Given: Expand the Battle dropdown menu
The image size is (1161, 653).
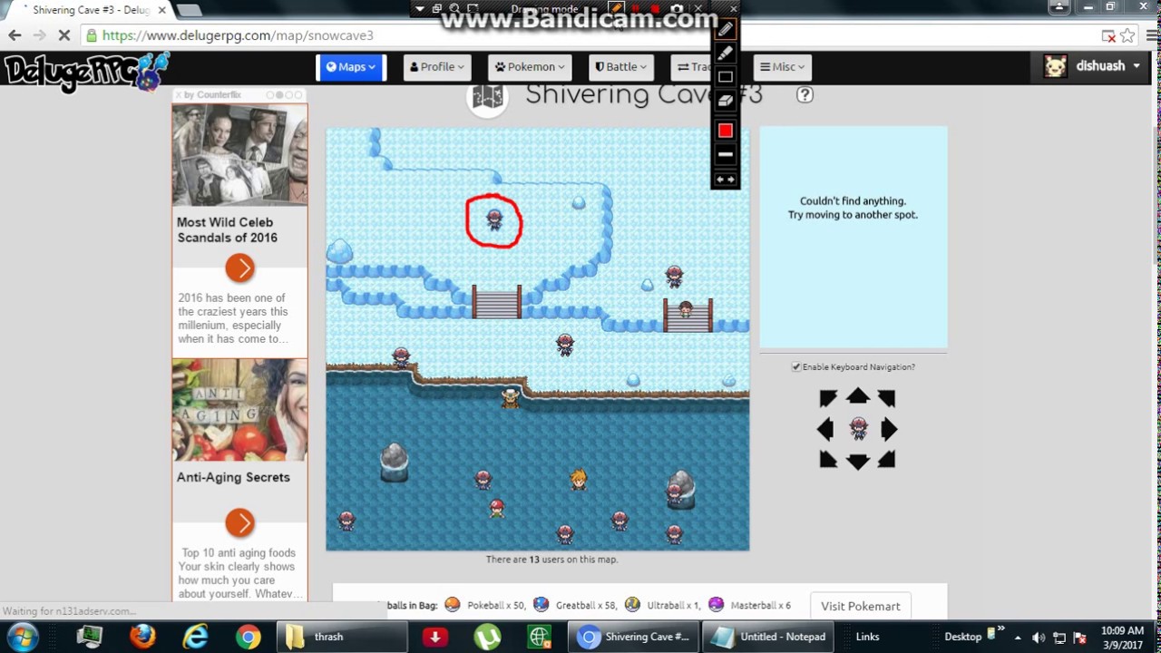Looking at the screenshot, I should (x=621, y=67).
